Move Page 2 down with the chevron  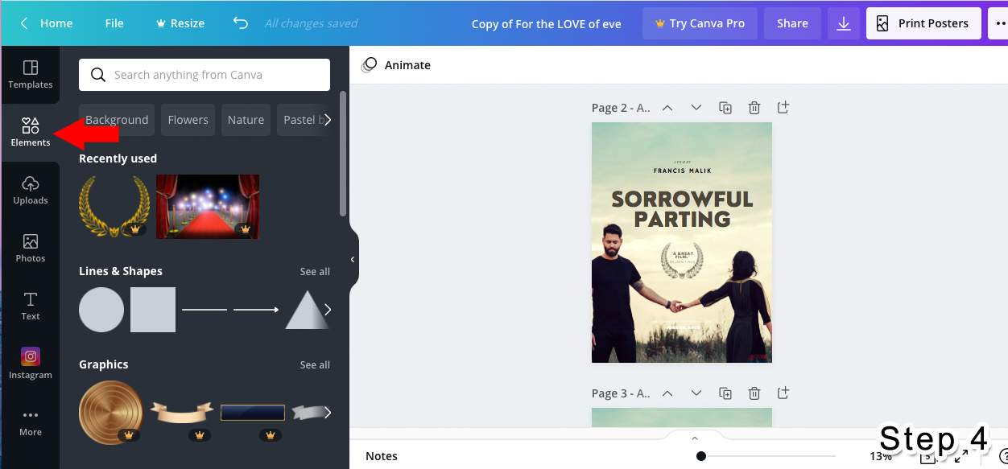(696, 107)
